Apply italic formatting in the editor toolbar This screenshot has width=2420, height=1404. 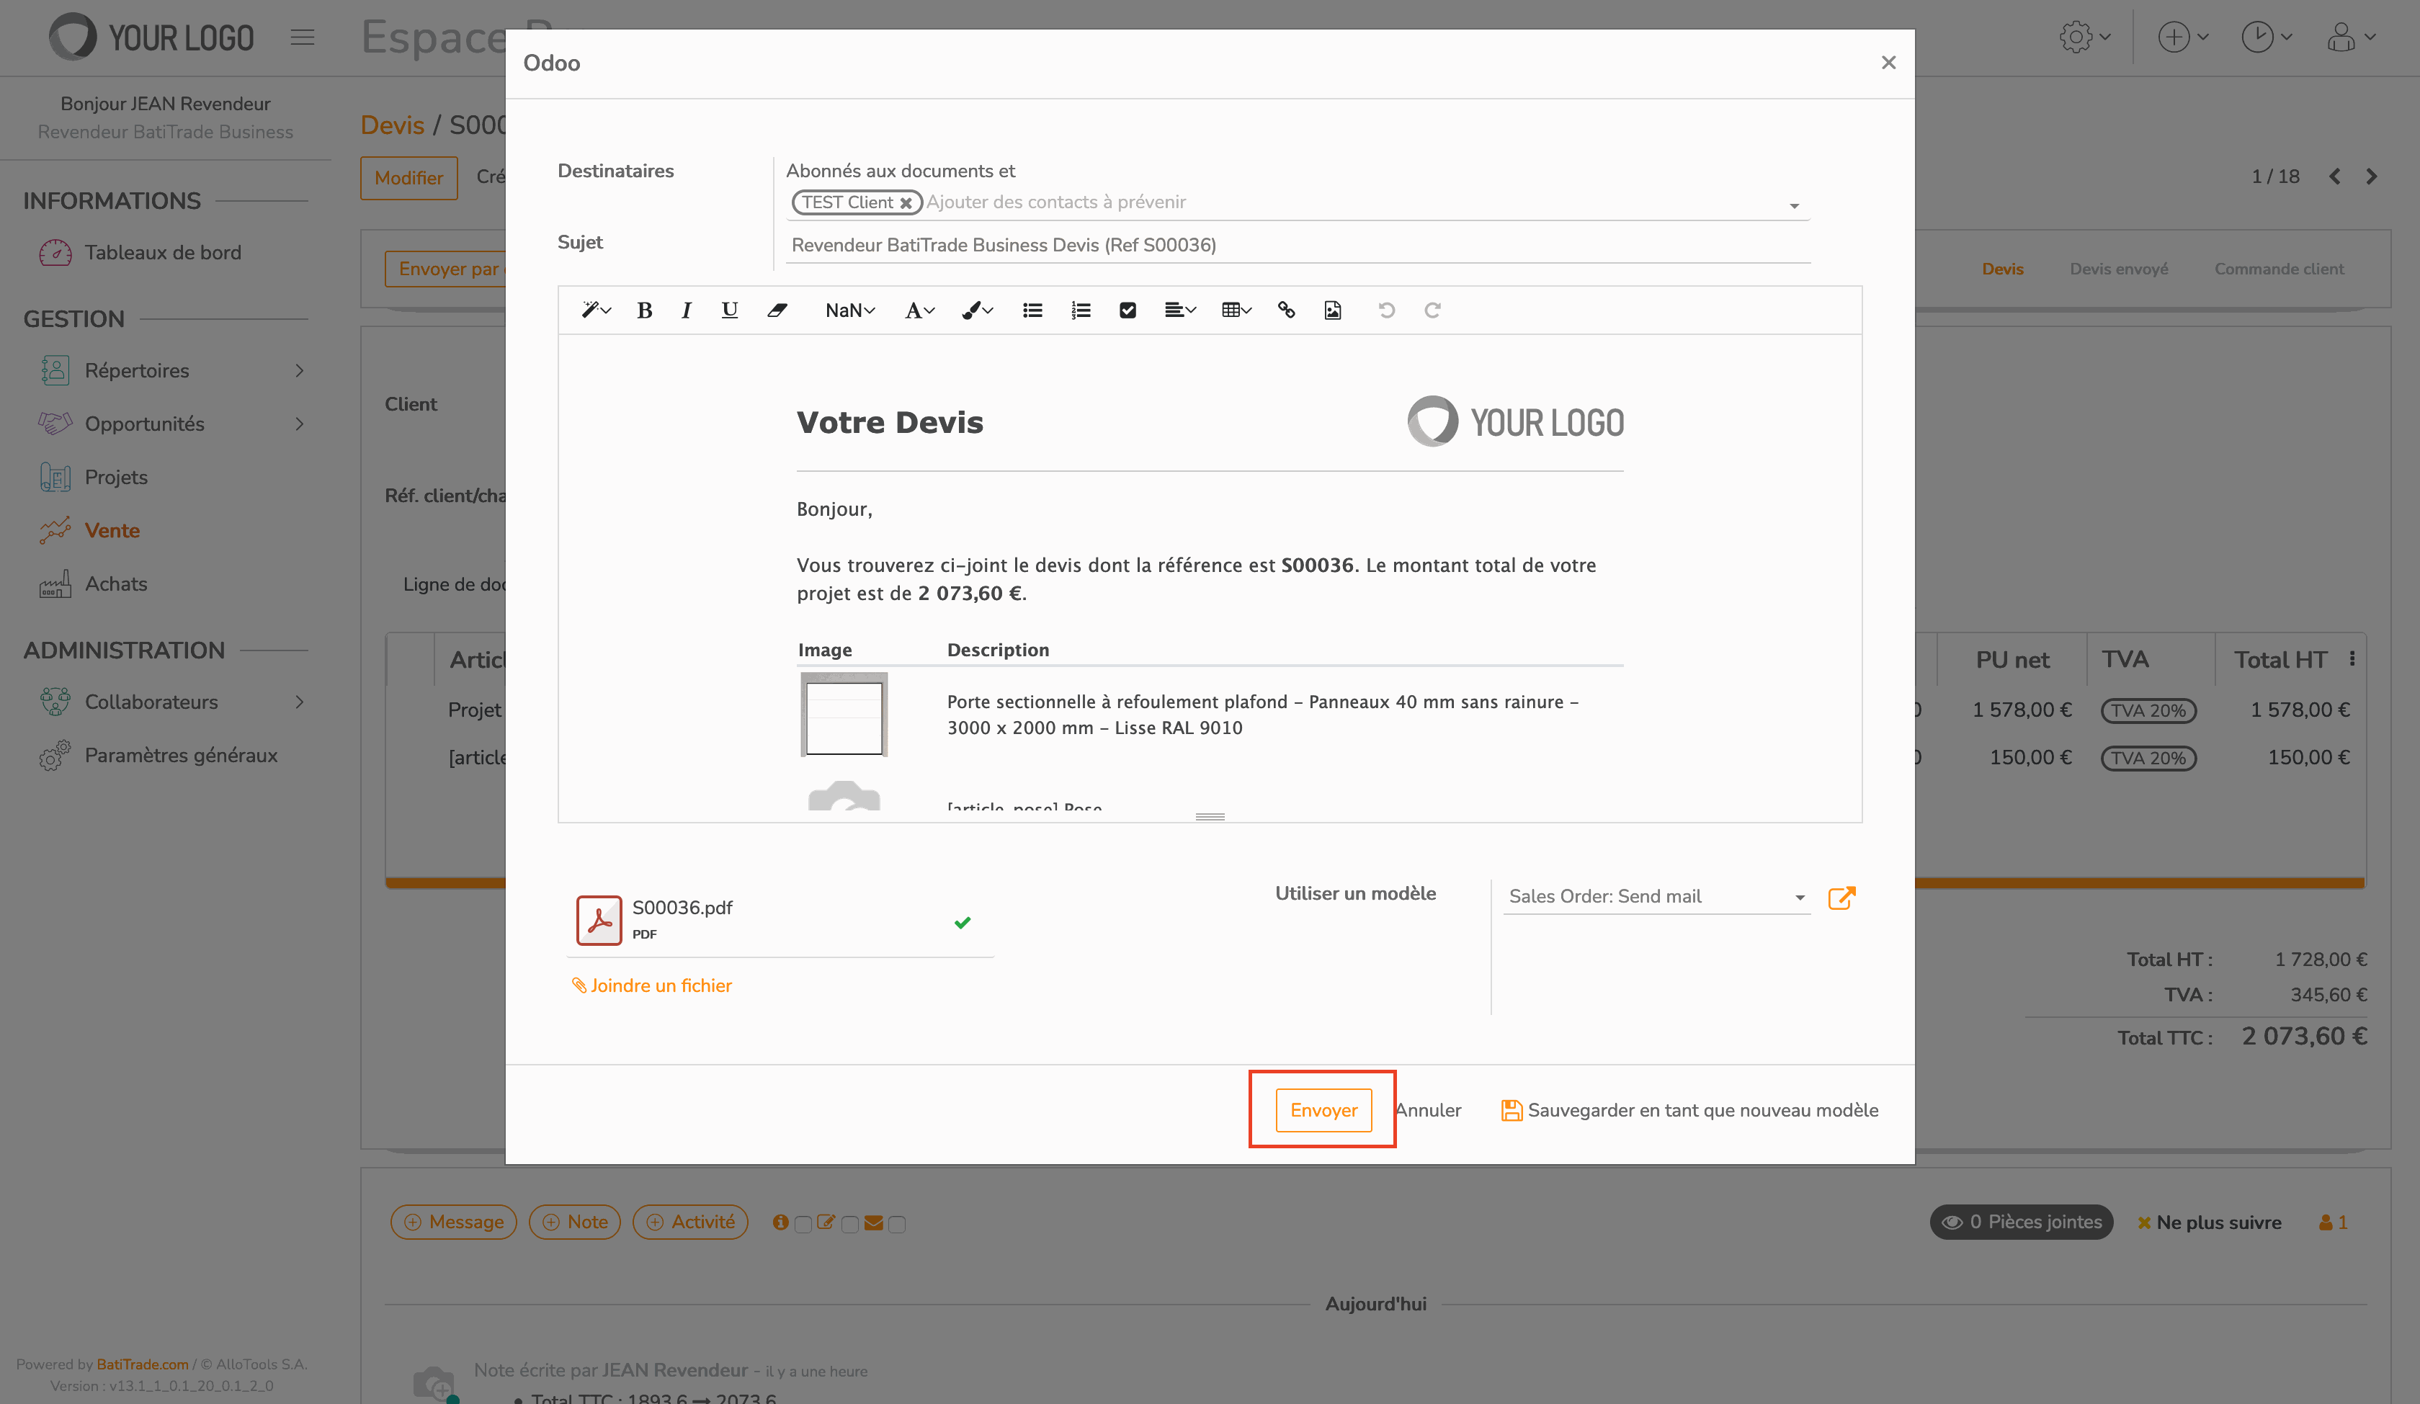686,310
